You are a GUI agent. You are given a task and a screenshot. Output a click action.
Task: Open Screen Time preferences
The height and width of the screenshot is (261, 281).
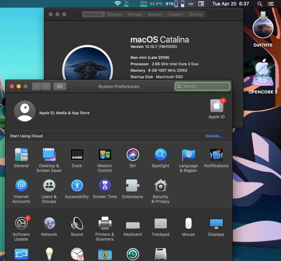[x=105, y=185]
